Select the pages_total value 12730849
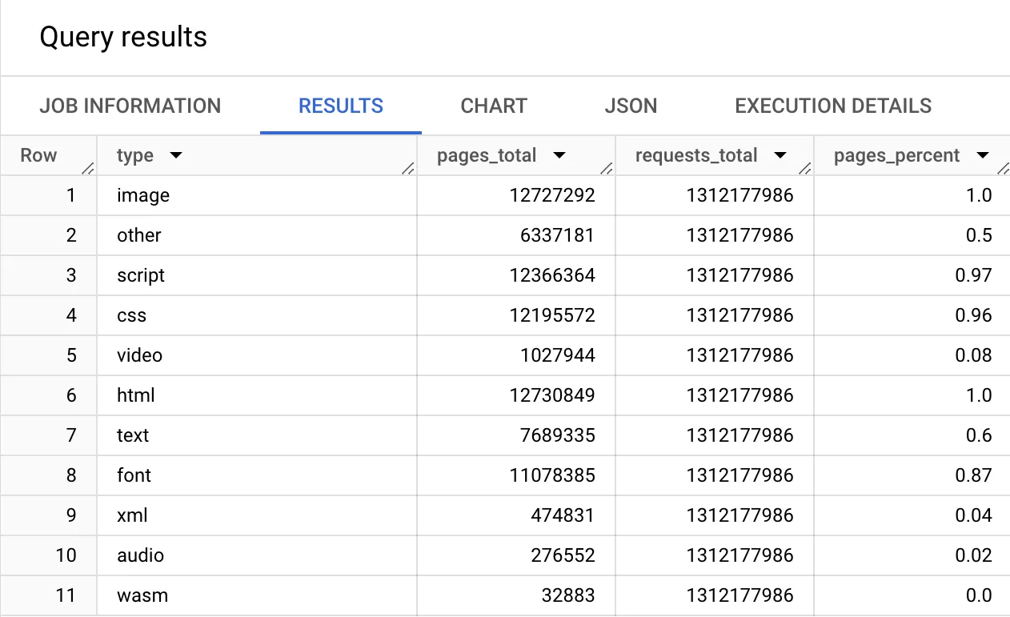1010x617 pixels. [552, 395]
